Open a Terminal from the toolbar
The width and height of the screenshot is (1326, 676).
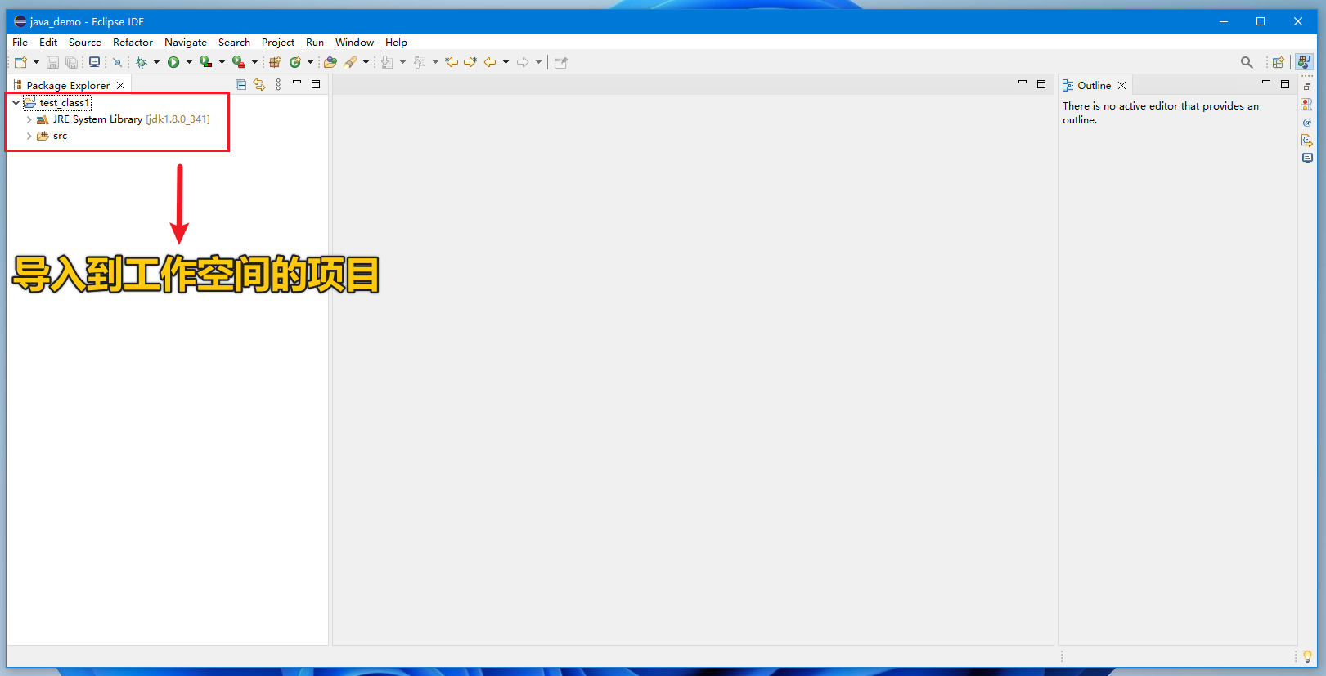[x=94, y=62]
